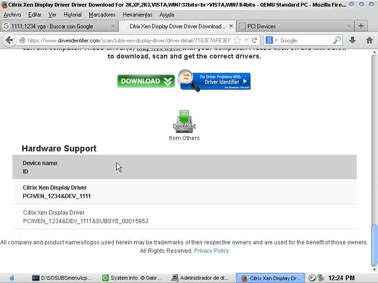The width and height of the screenshot is (378, 283).
Task: Click the search magnifier icon
Action: 337,40
